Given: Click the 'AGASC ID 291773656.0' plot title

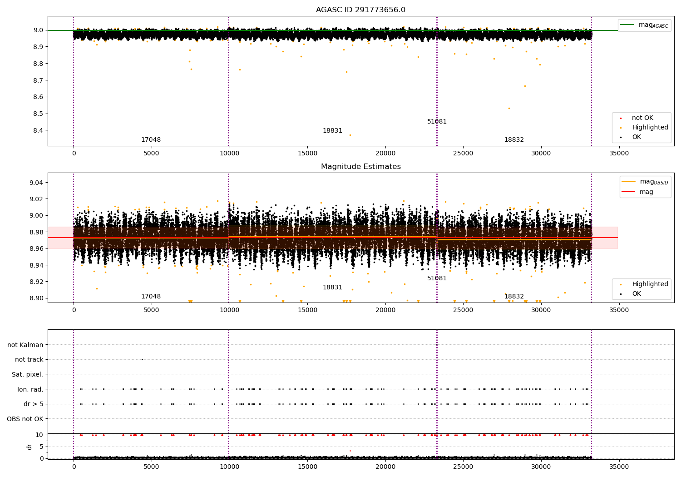Looking at the screenshot, I should click(360, 10).
